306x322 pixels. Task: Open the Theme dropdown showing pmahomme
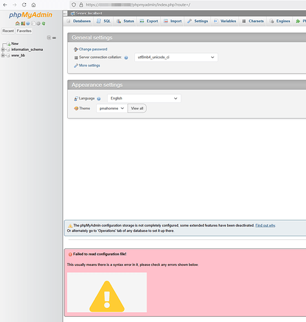point(112,108)
